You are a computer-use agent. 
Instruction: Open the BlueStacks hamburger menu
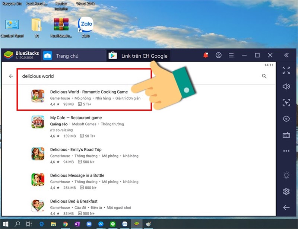[x=231, y=55]
